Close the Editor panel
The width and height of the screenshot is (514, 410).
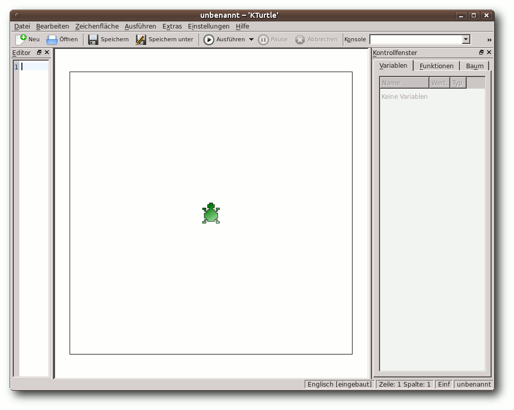(47, 52)
